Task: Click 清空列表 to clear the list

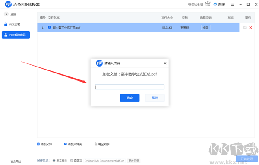Action: click(x=102, y=144)
